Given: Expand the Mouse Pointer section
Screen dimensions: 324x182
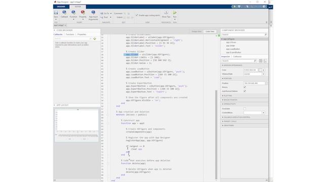Looking at the screenshot, I should tap(223, 100).
